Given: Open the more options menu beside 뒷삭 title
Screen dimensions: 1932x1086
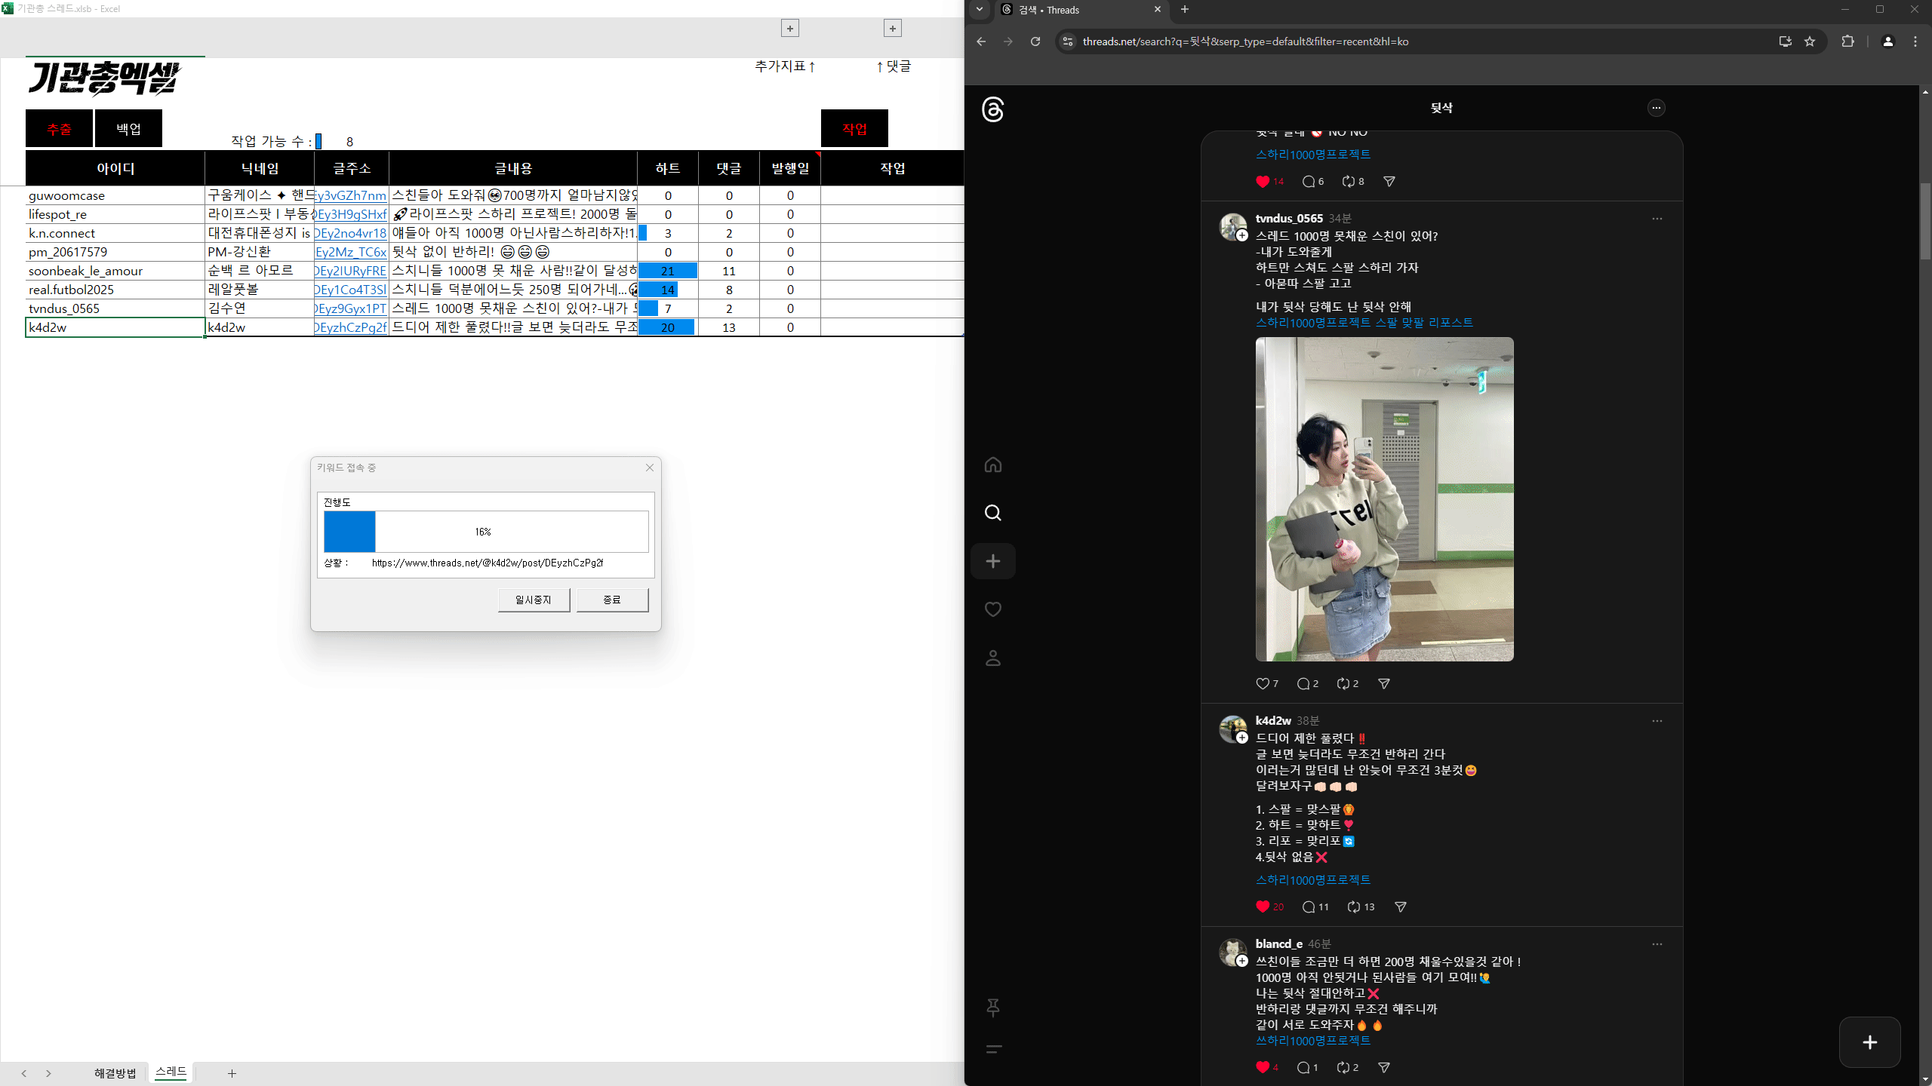Looking at the screenshot, I should click(x=1657, y=108).
